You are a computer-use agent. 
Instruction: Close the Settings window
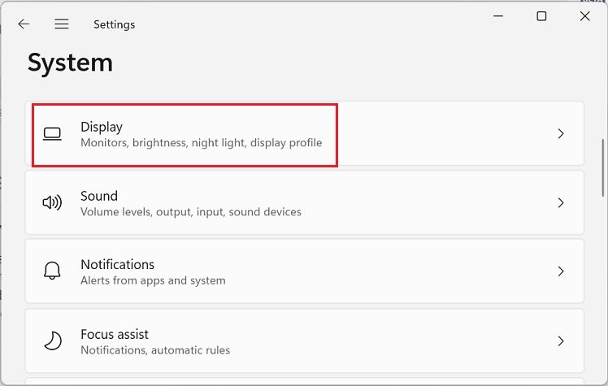(585, 16)
